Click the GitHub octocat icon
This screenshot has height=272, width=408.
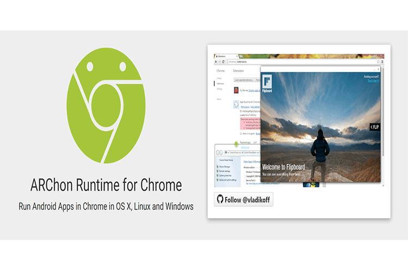[220, 200]
